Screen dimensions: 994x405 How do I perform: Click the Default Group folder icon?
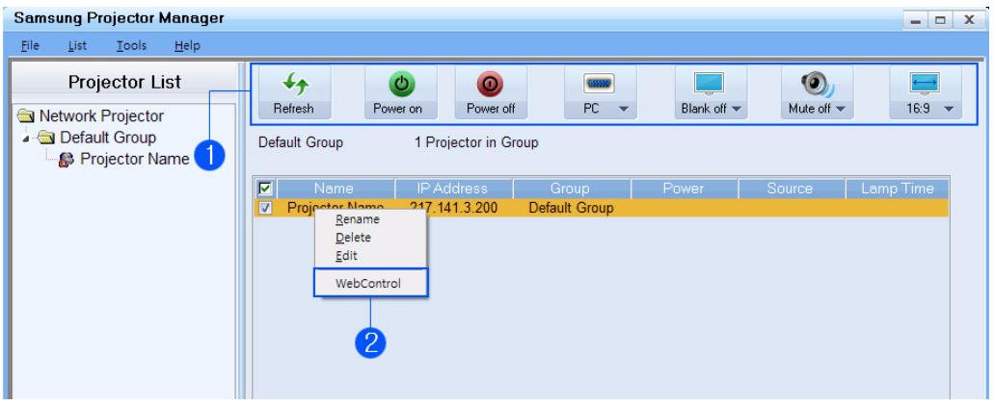click(x=47, y=138)
